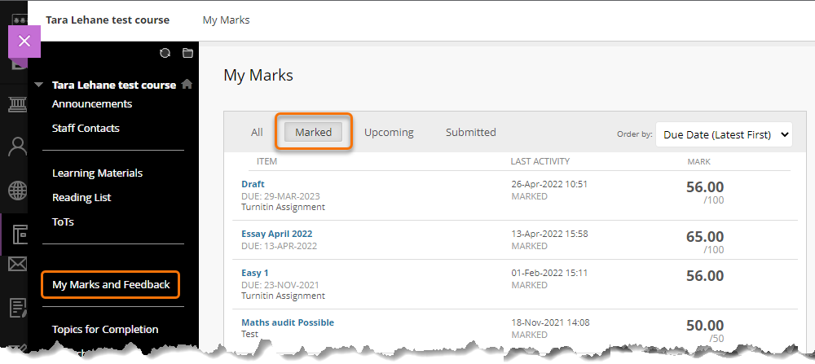
Task: Open the envelope Messages icon
Action: [x=17, y=265]
